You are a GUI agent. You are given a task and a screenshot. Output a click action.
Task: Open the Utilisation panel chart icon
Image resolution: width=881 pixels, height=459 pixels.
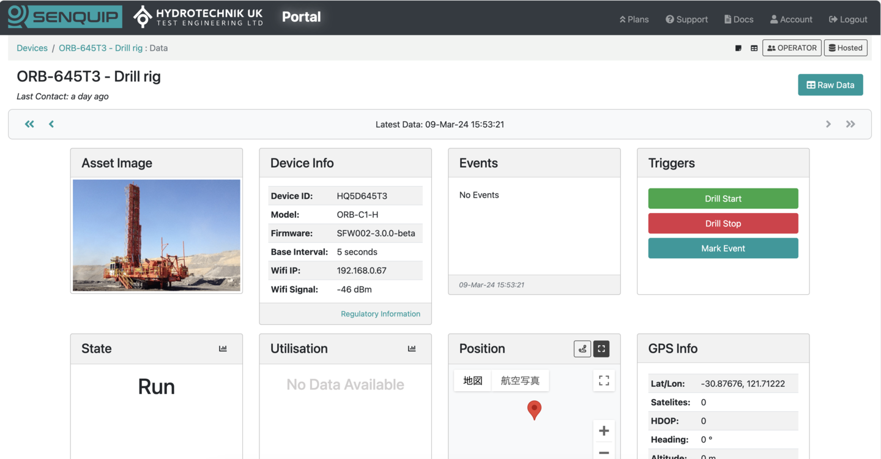pos(412,349)
